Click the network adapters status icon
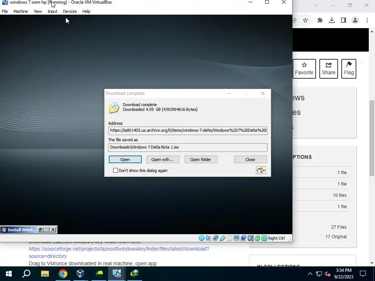Screen dimensions: 375x281 tap(215, 238)
